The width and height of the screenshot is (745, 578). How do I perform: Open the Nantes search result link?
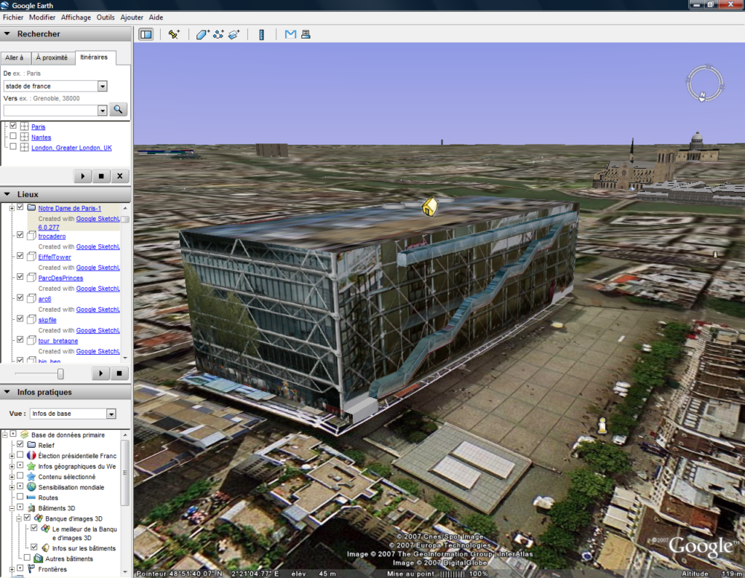click(41, 137)
